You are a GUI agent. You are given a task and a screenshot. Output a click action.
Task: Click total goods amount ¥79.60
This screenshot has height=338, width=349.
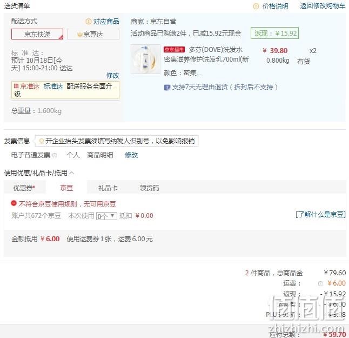335,273
